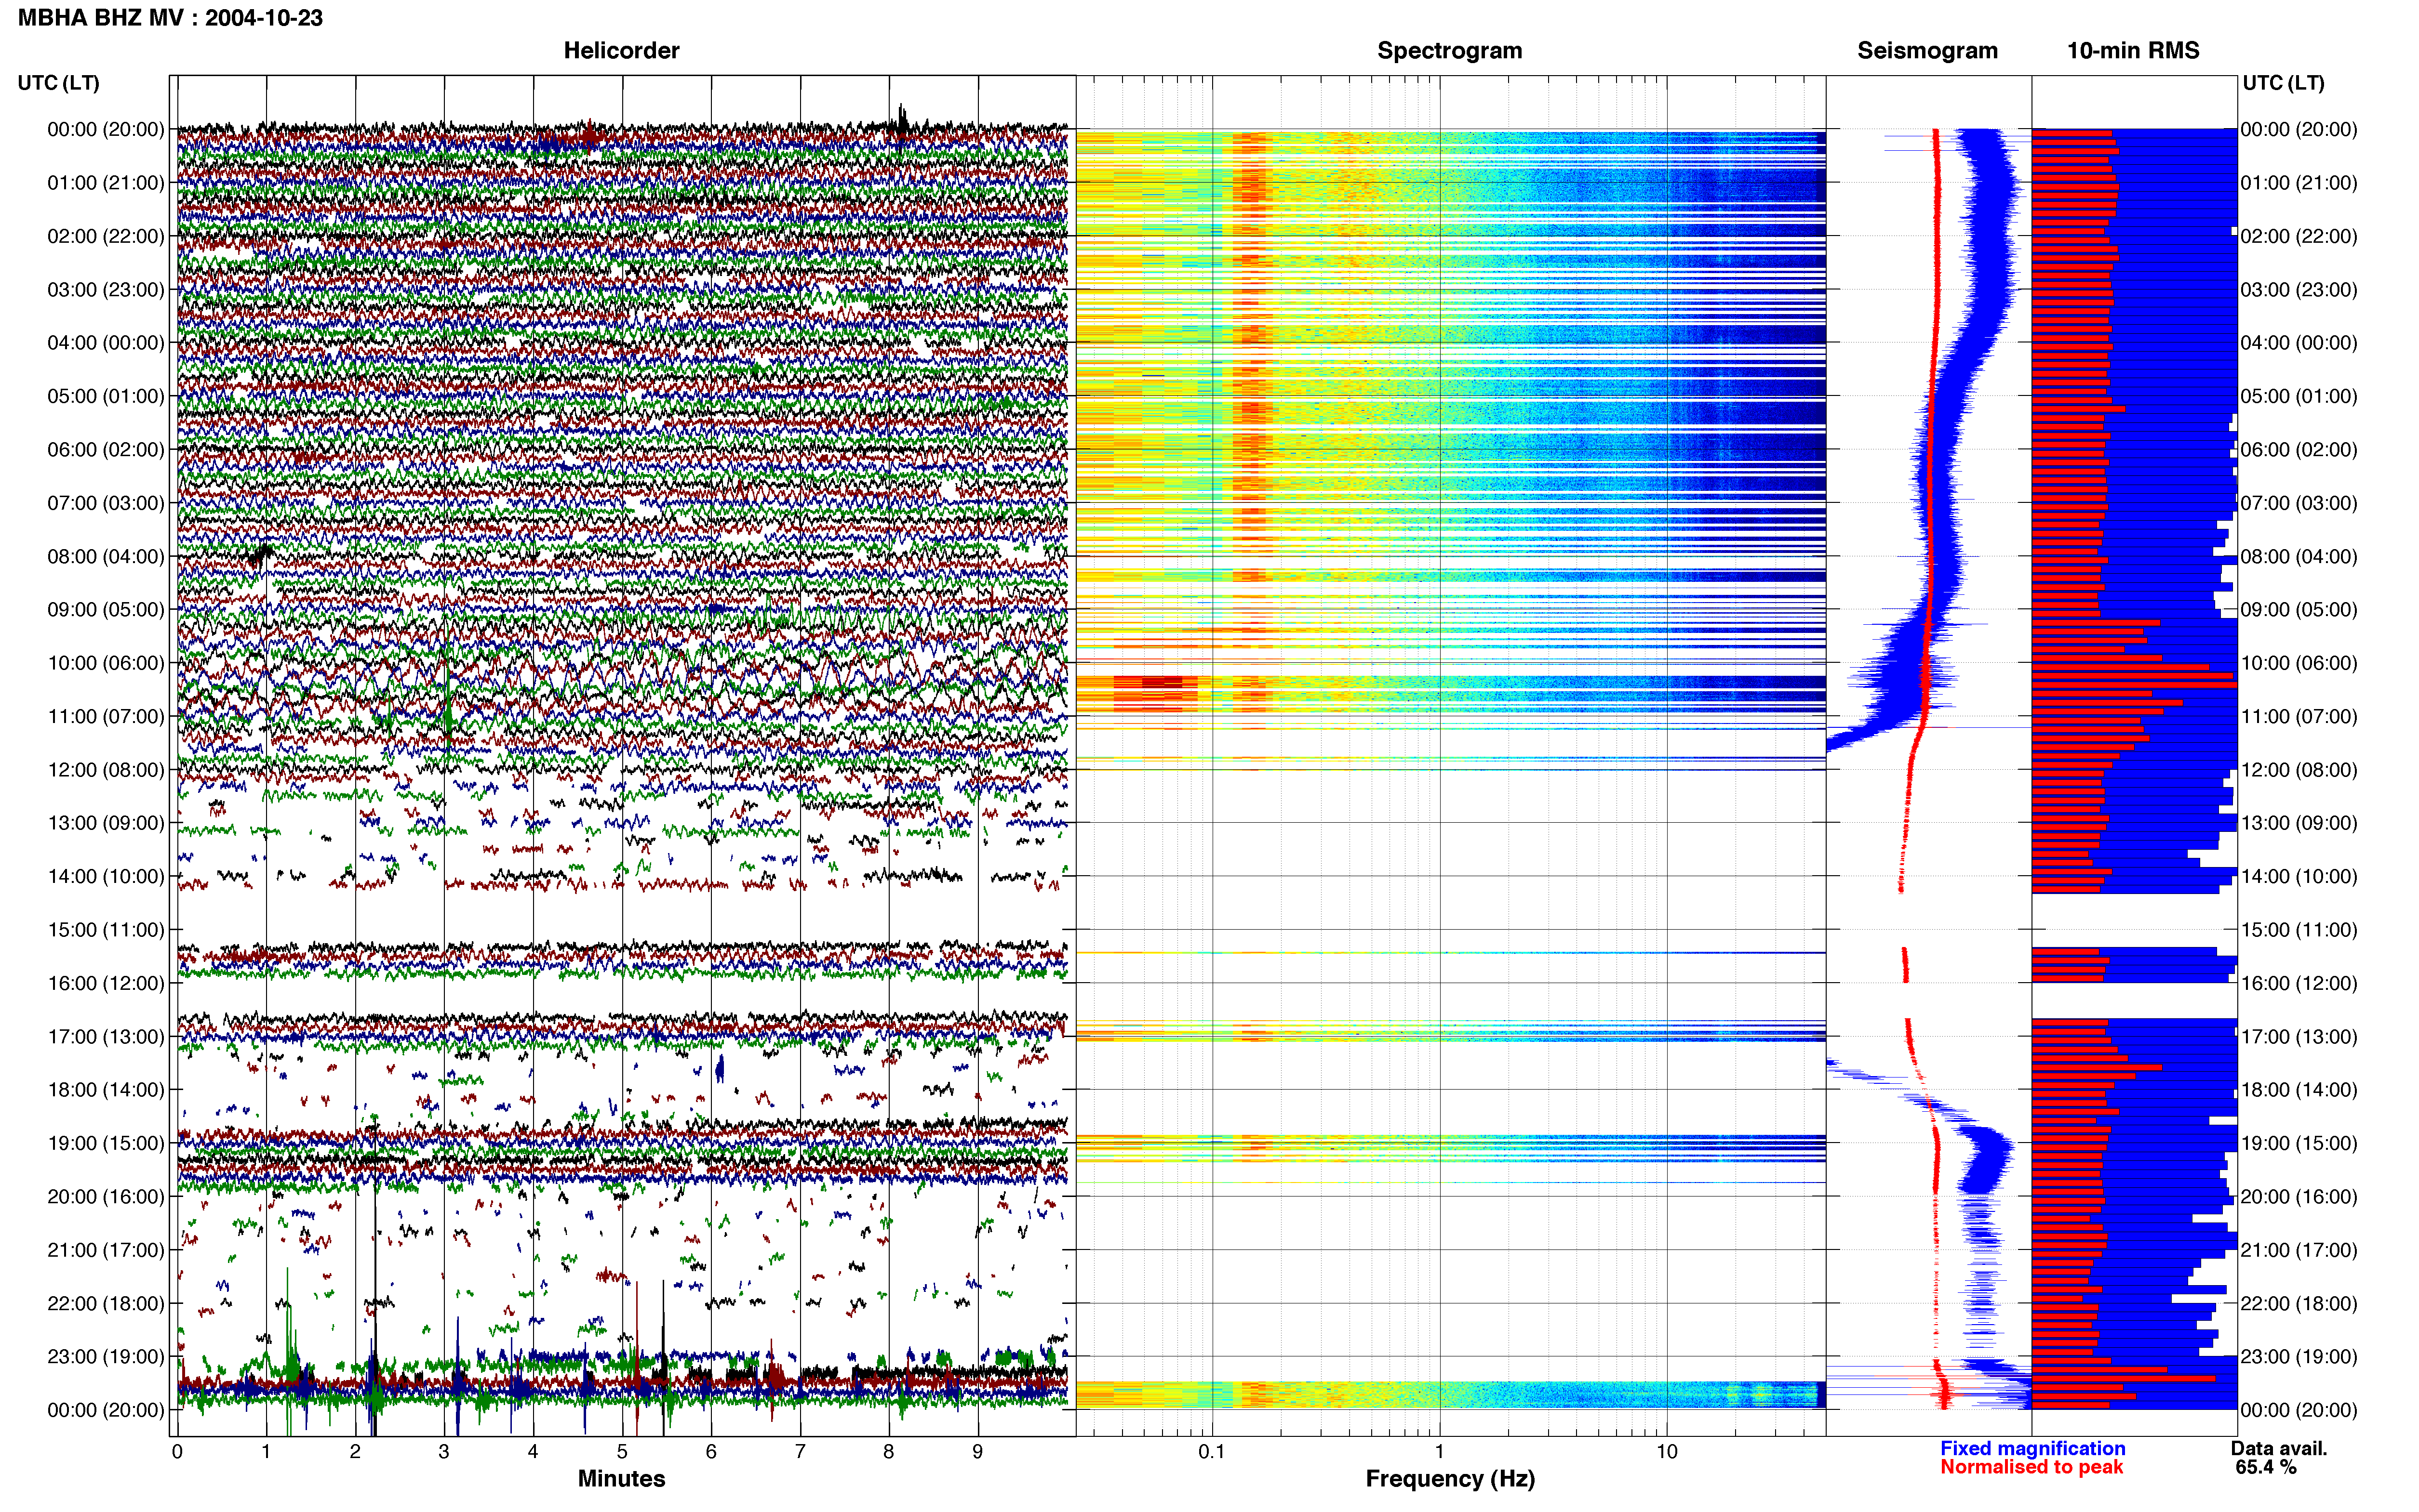Click Helicorder time label '21:00 (17:00)'

click(x=106, y=1250)
